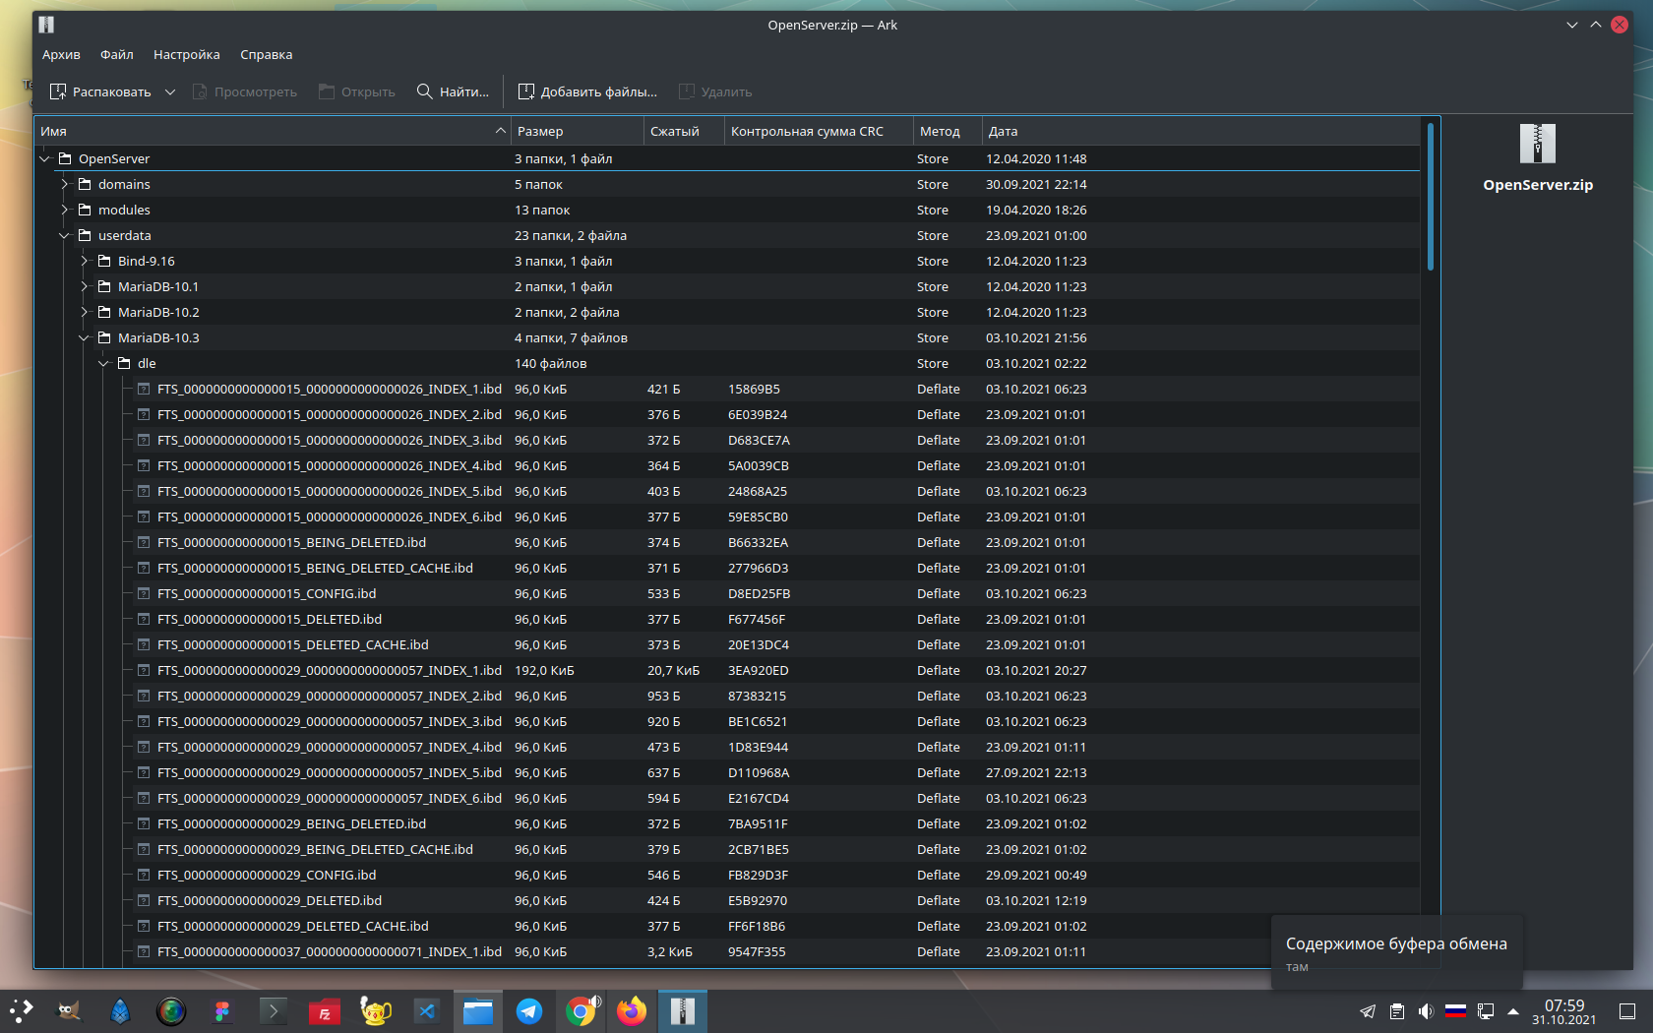Click the OpenServer.zip archive preview icon
Screen dimensions: 1653x1033
pyautogui.click(x=1538, y=144)
